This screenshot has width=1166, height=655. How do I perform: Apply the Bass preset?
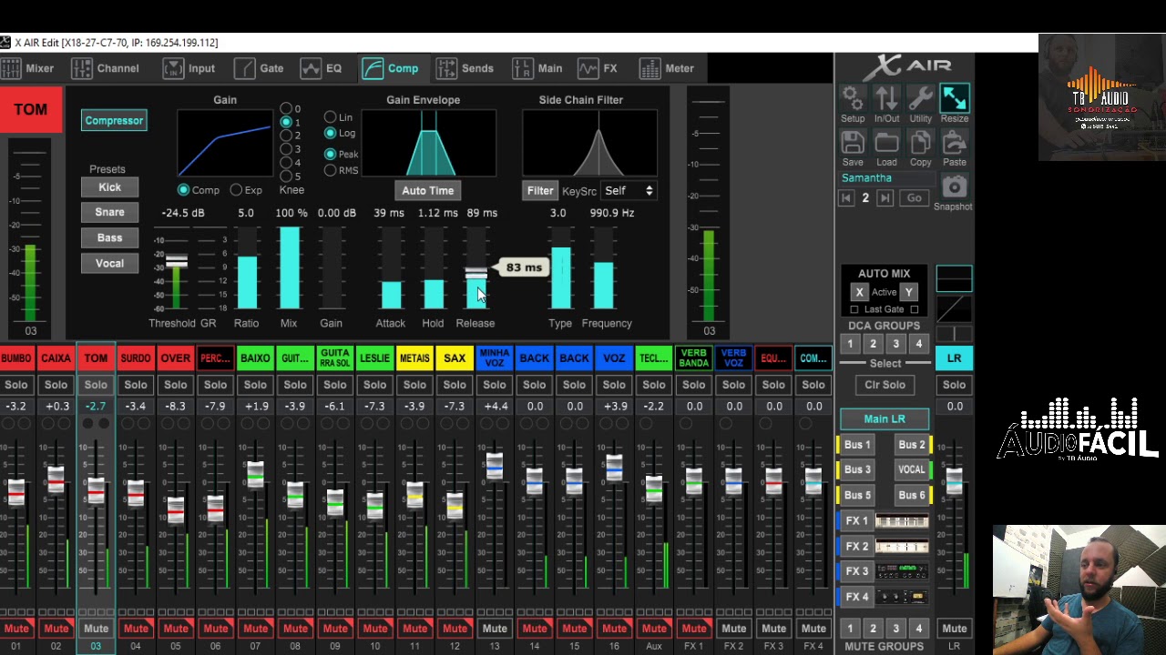(109, 238)
